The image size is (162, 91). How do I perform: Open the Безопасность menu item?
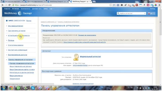click(x=26, y=9)
